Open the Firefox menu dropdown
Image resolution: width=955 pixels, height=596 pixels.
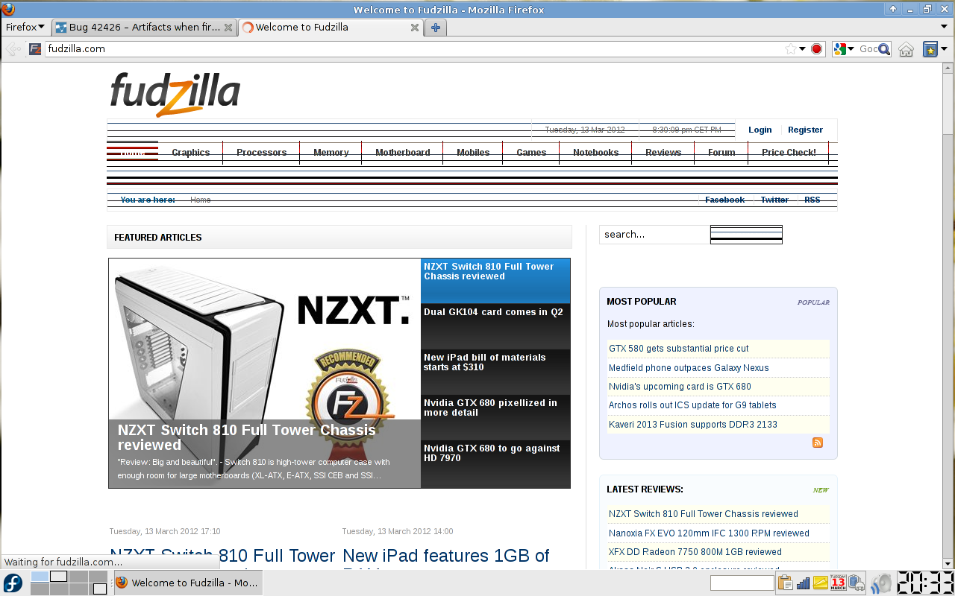[x=25, y=28]
